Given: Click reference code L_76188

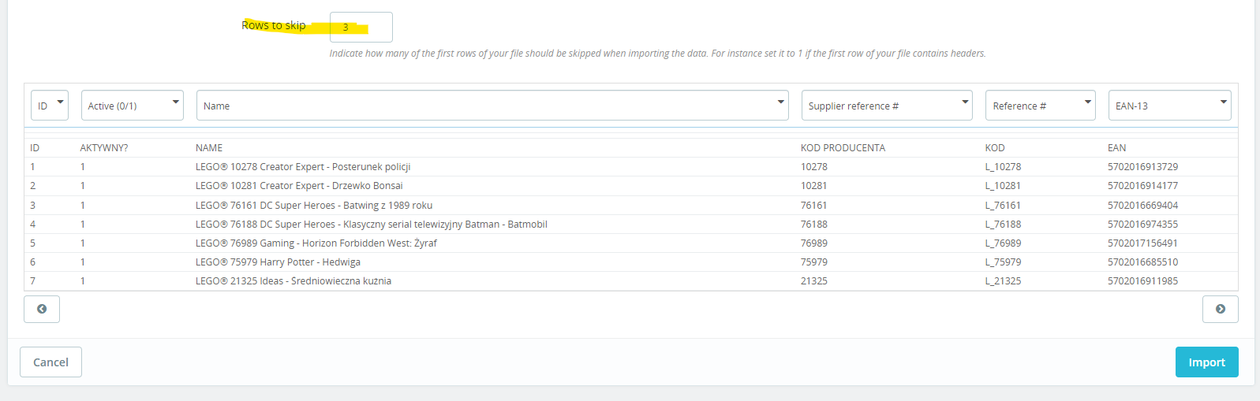Looking at the screenshot, I should [x=1003, y=225].
